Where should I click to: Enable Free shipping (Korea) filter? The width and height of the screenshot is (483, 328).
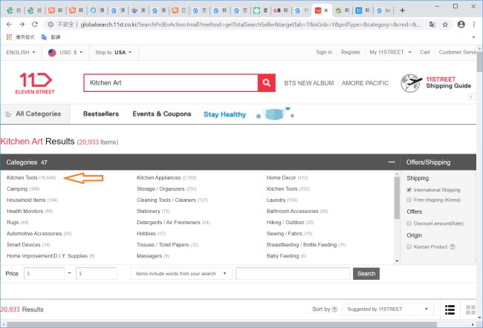click(409, 200)
